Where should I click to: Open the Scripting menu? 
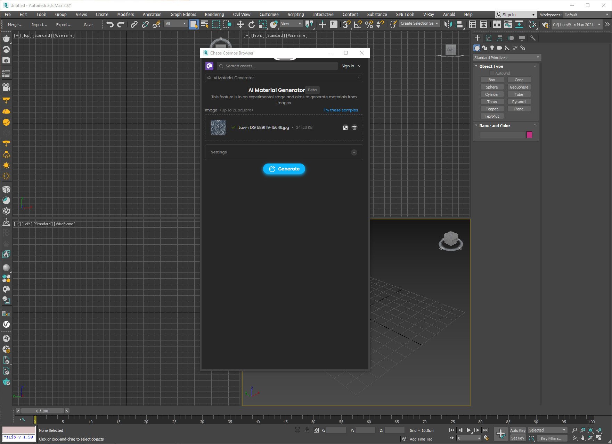(x=296, y=15)
